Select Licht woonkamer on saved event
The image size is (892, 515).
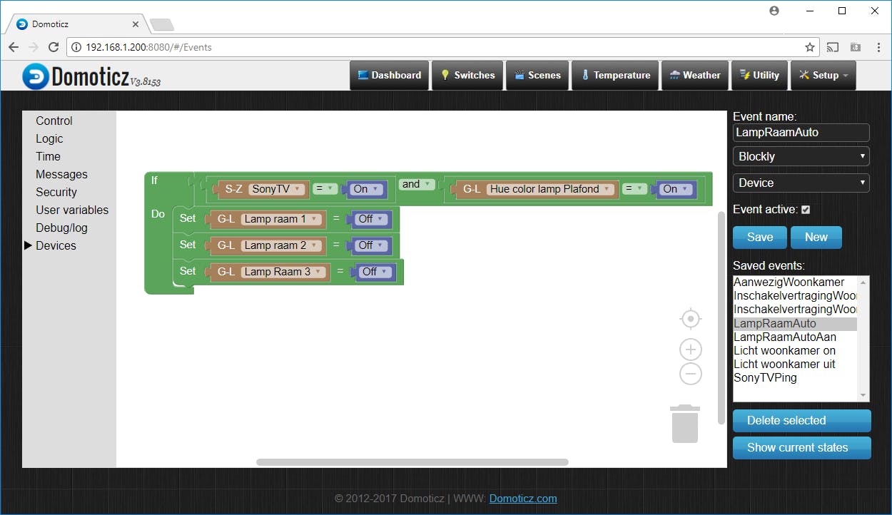(795, 350)
